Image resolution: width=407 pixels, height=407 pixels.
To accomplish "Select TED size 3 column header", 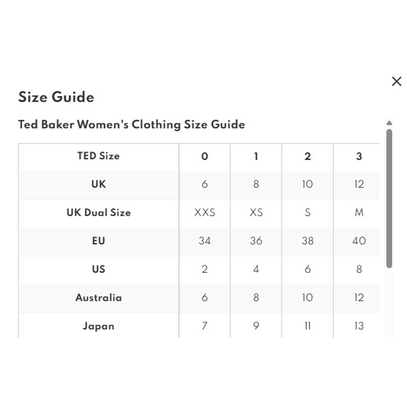I will coord(359,156).
